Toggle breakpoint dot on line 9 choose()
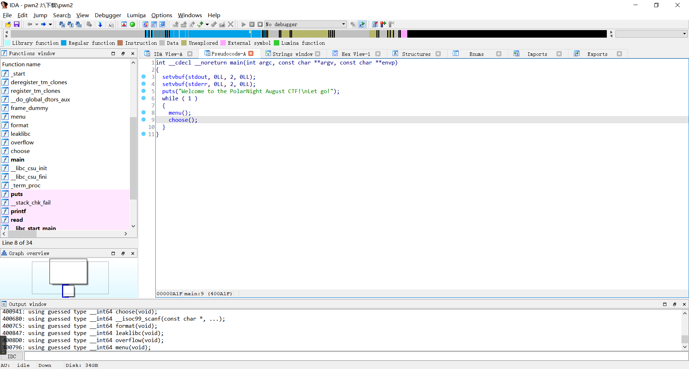Screen dimensions: 689x369 point(144,120)
